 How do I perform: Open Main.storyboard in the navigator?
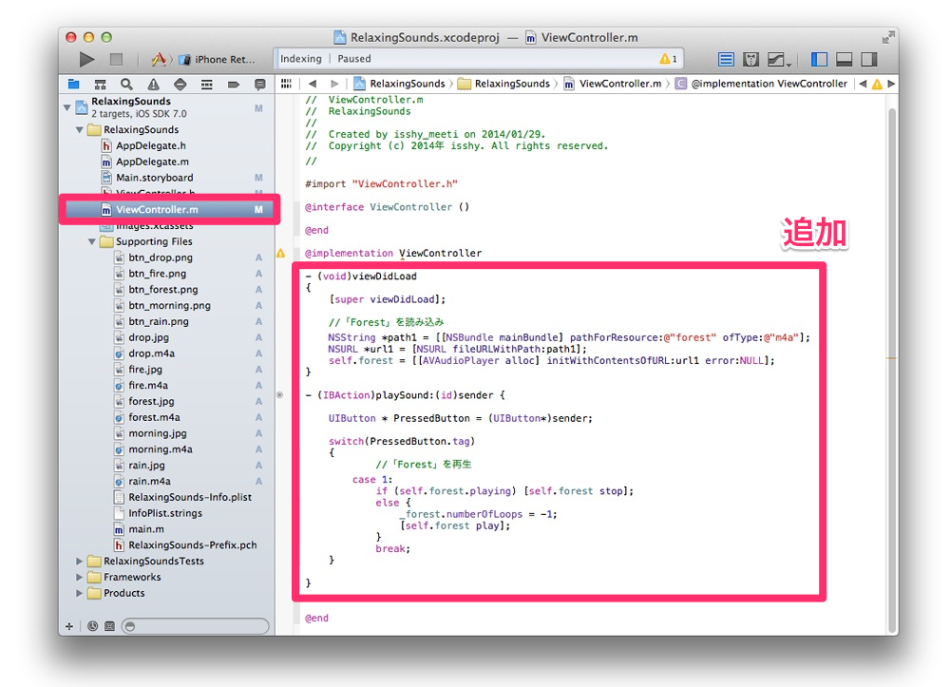tap(154, 178)
